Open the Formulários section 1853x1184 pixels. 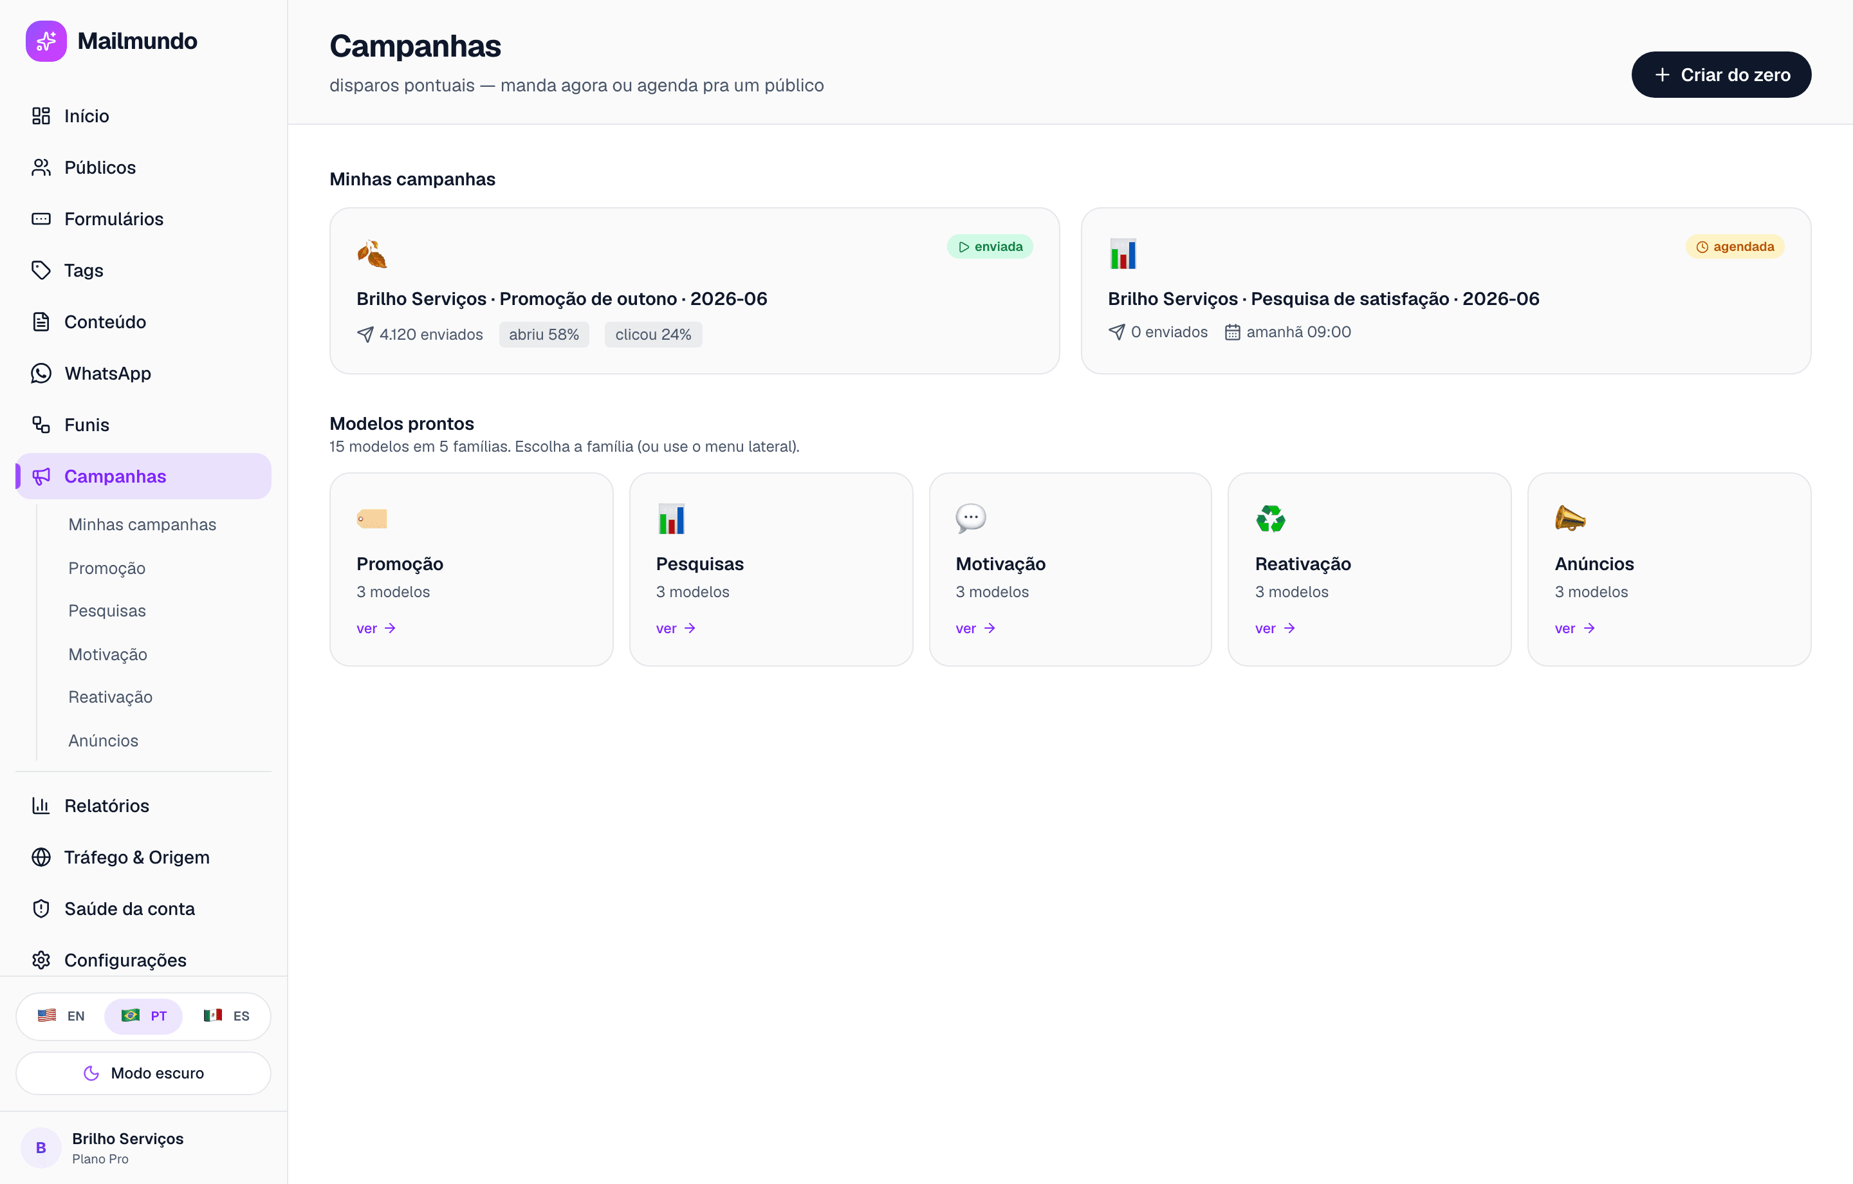[144, 219]
